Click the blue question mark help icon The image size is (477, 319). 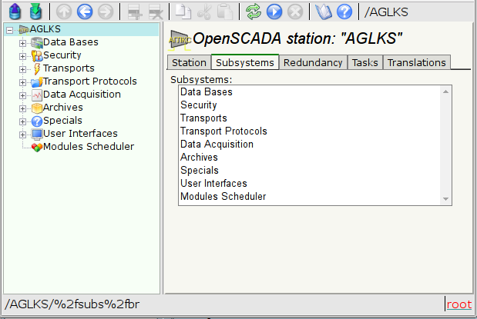coord(344,12)
